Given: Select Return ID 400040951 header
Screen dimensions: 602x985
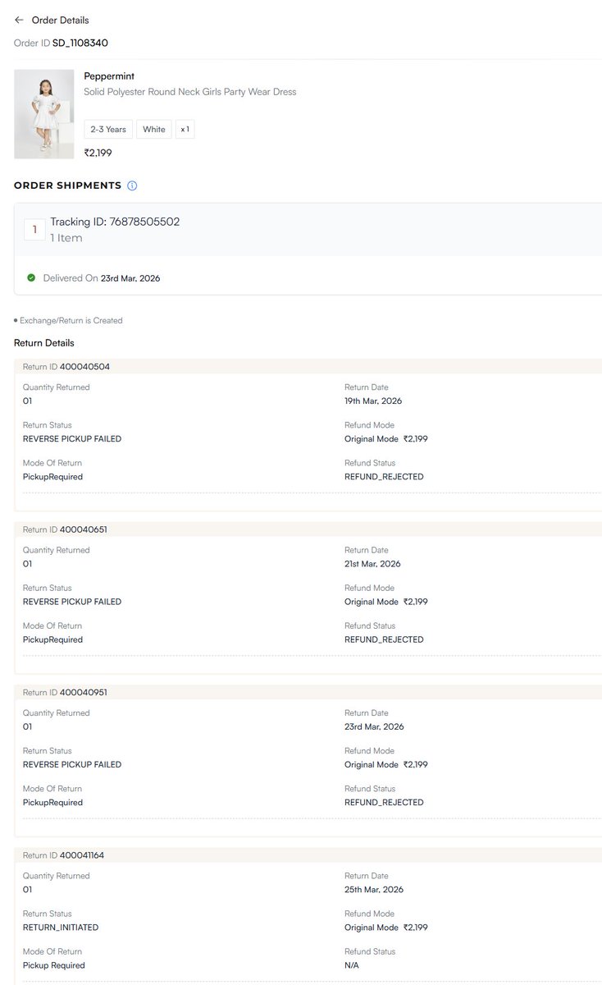Looking at the screenshot, I should coord(308,692).
